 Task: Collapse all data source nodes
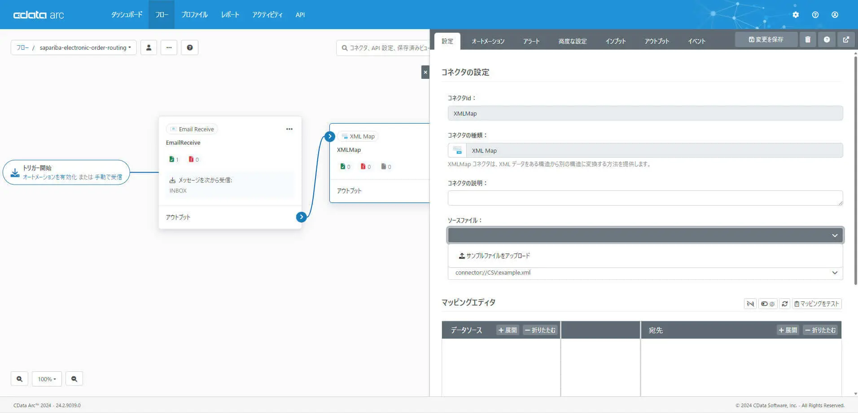(540, 330)
